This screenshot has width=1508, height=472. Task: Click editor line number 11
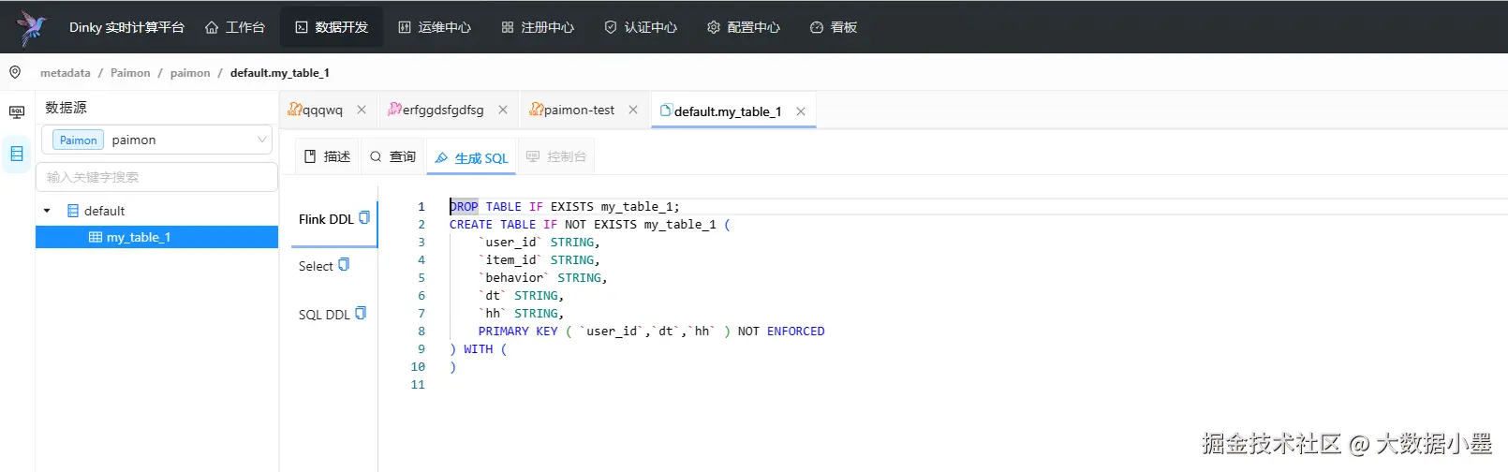click(x=418, y=384)
